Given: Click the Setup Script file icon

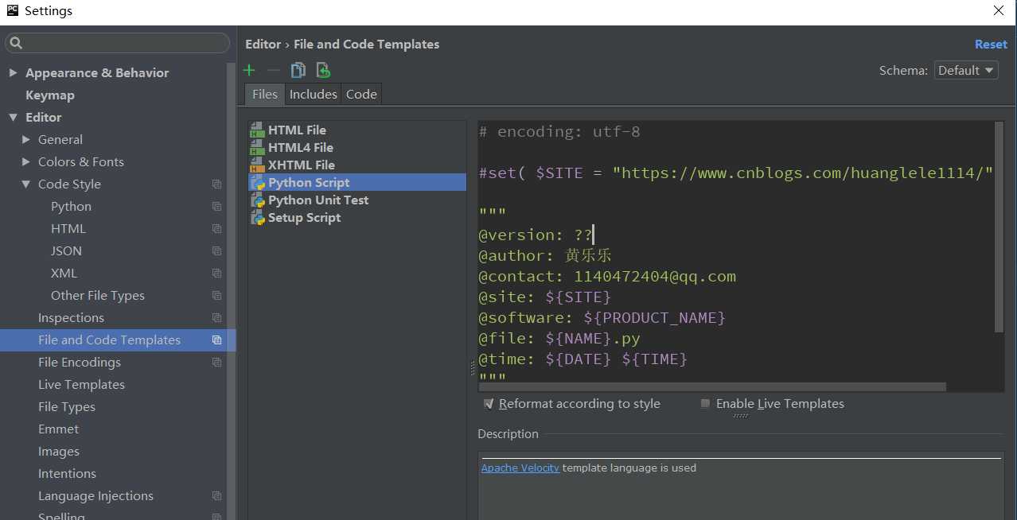Looking at the screenshot, I should pyautogui.click(x=257, y=217).
